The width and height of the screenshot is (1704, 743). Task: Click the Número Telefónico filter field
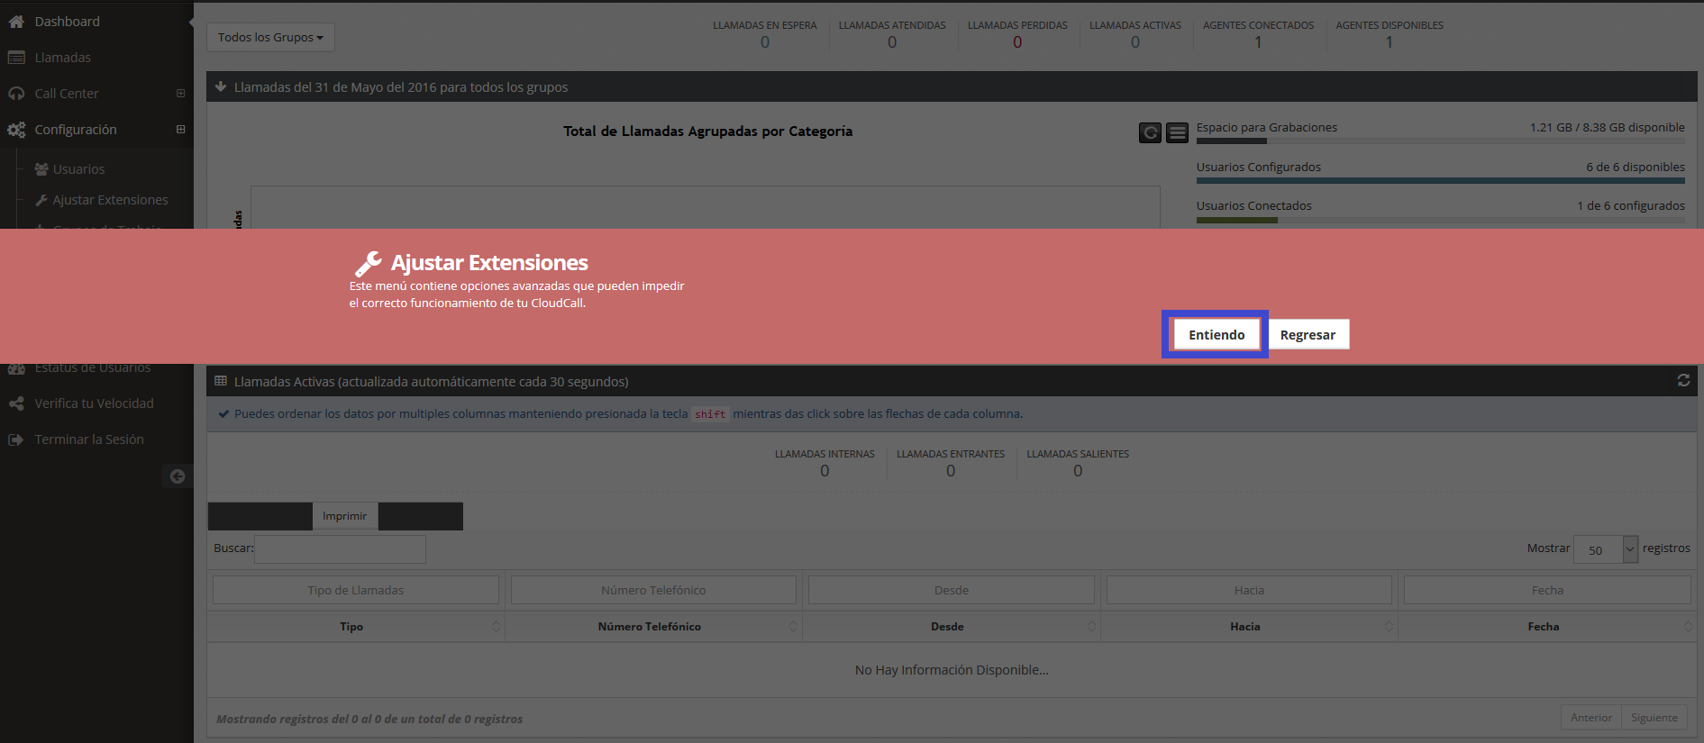[653, 590]
